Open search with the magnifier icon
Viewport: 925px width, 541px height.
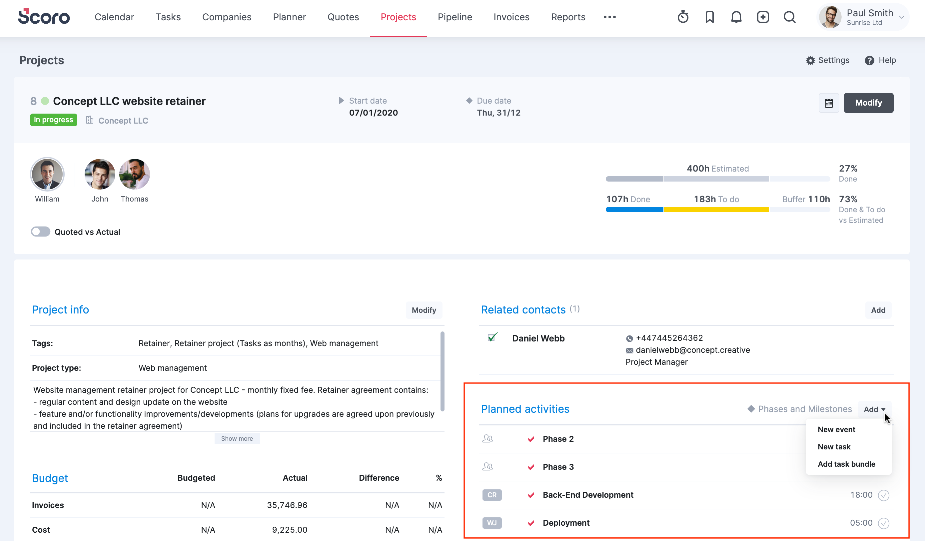(790, 17)
